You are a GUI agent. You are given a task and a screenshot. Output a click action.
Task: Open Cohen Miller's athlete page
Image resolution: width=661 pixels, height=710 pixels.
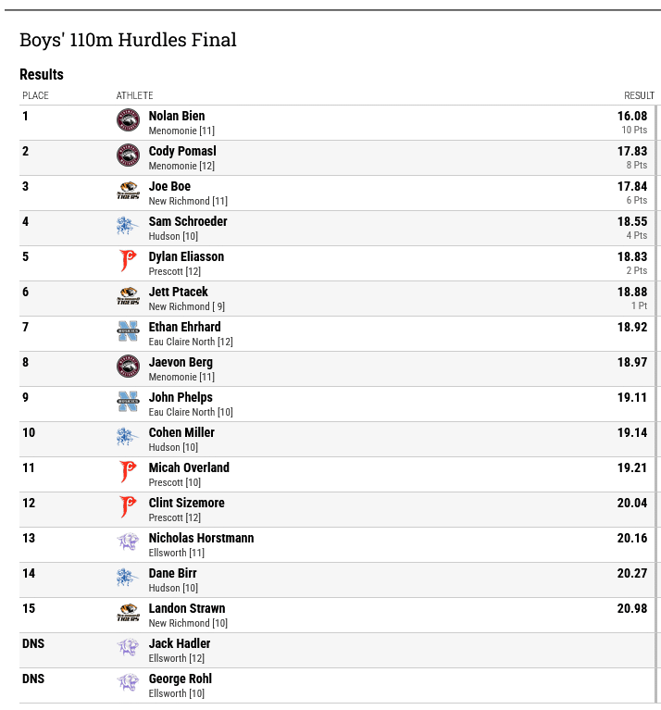coord(181,432)
